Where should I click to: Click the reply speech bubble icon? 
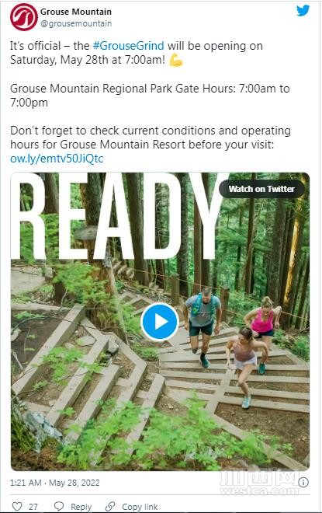coord(59,506)
